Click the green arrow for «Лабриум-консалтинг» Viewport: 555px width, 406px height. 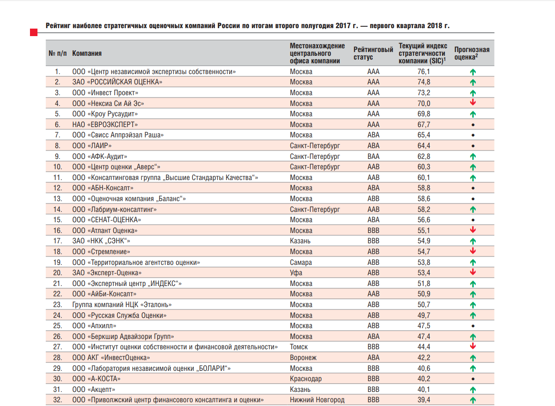(x=473, y=210)
